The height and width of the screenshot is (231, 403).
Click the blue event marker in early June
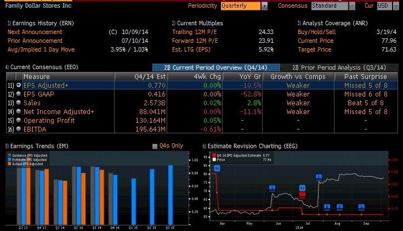coord(272,188)
